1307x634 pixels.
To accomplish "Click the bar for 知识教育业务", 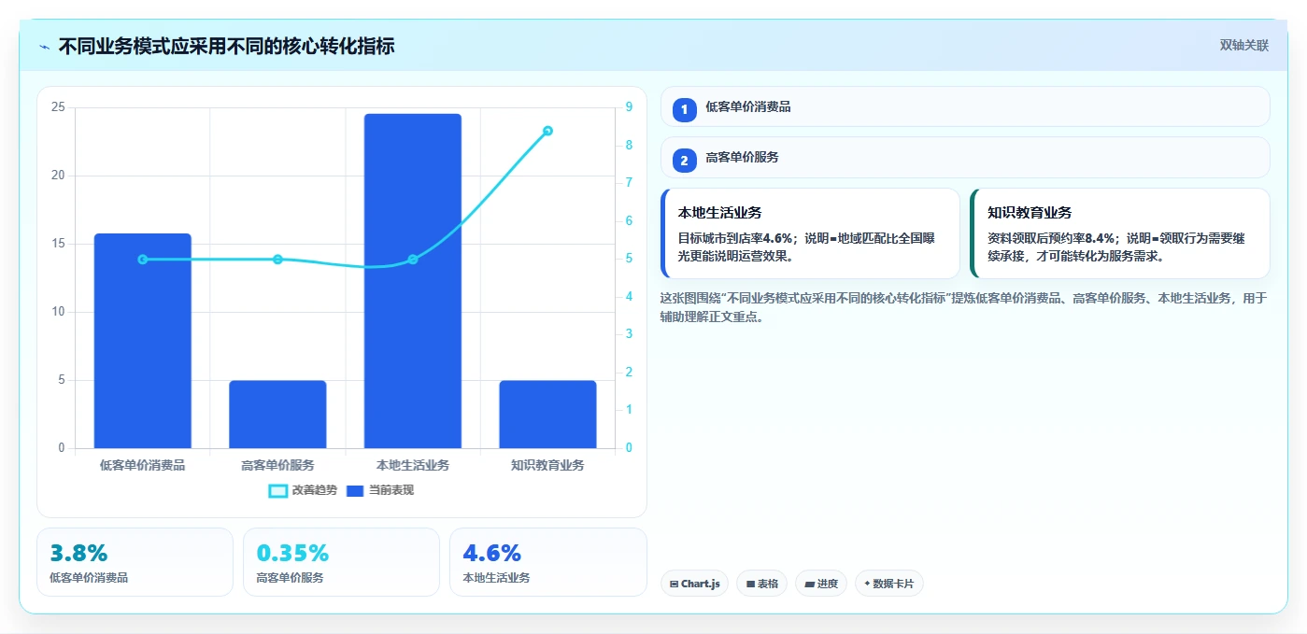I will click(547, 415).
